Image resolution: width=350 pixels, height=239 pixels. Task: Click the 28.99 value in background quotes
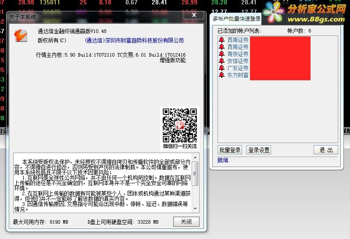(189, 3)
